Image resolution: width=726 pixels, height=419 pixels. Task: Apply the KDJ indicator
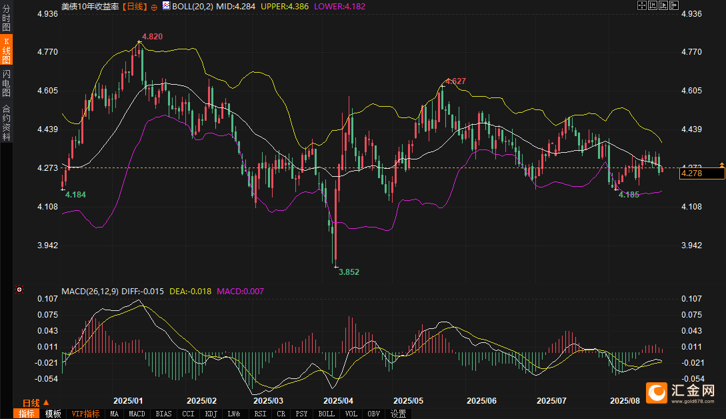click(x=211, y=414)
